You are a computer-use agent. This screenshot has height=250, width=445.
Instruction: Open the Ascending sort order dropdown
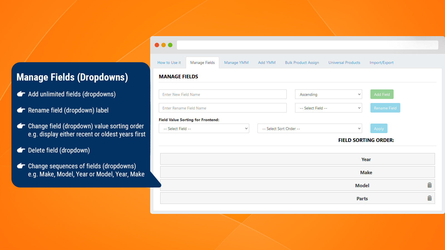328,94
